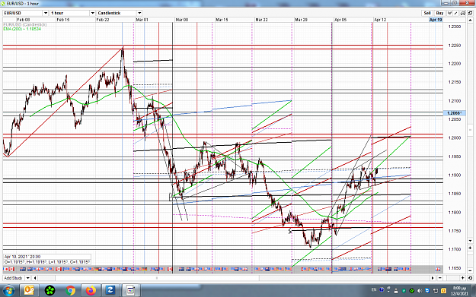Viewport: 476px width, 297px height.
Task: Click price scale plus zoom button
Action: tap(470, 248)
